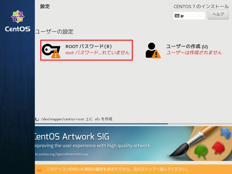232x174 pixels.
Task: Click the spinner icon next to the progress text
Action: pyautogui.click(x=37, y=119)
